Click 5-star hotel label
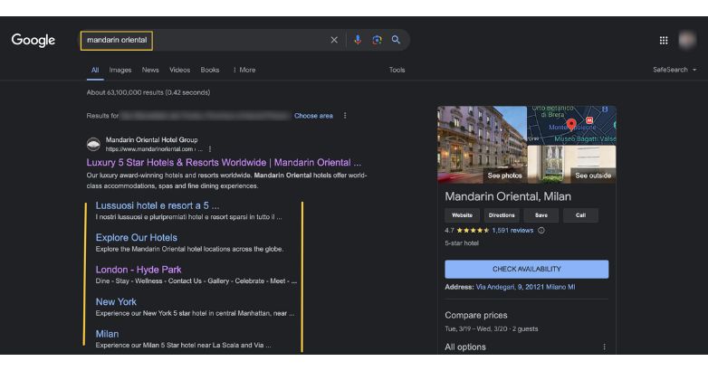Screen dimensions: 708x371 (462, 243)
